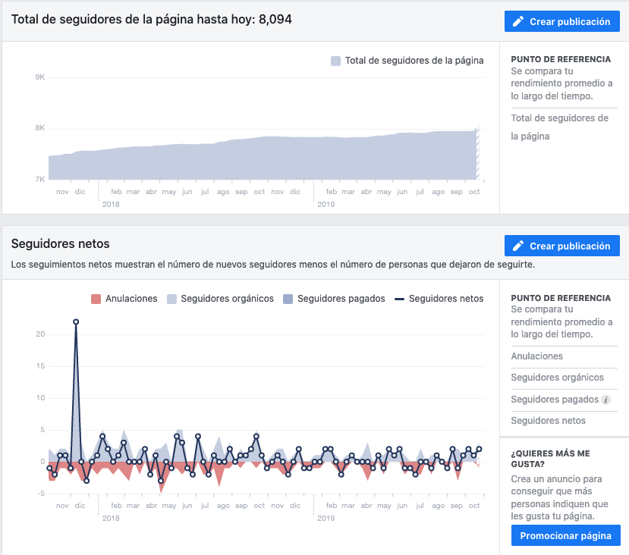Toggle the Seguidores orgánicos legend series

tap(220, 299)
